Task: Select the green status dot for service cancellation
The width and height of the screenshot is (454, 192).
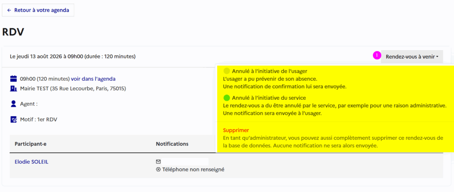Action: [x=227, y=98]
